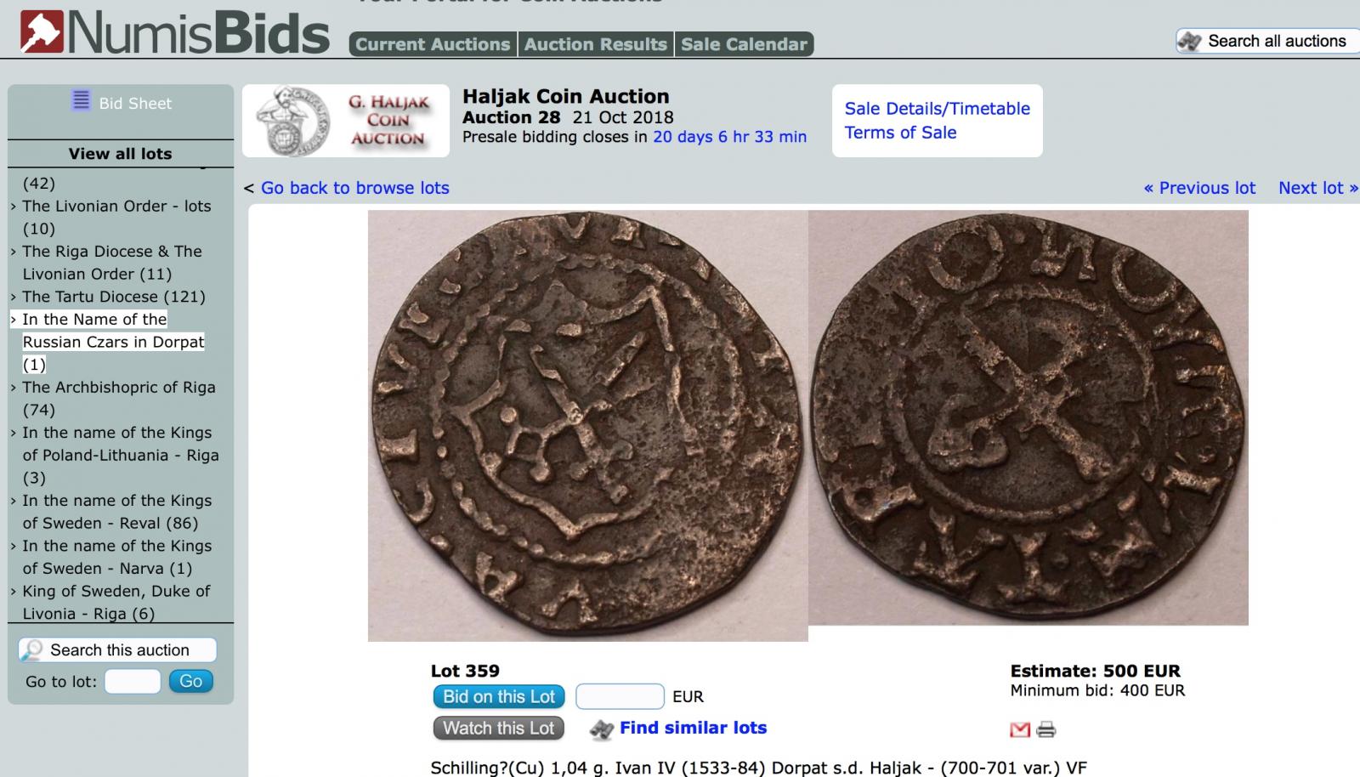1360x777 pixels.
Task: Click the binoculars icon beside Search all auctions
Action: (x=1190, y=41)
